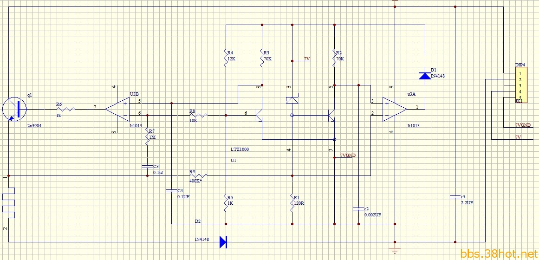This screenshot has height=260, width=539.
Task: Click pin 1 of the DIP4 connector
Action: (x=521, y=74)
